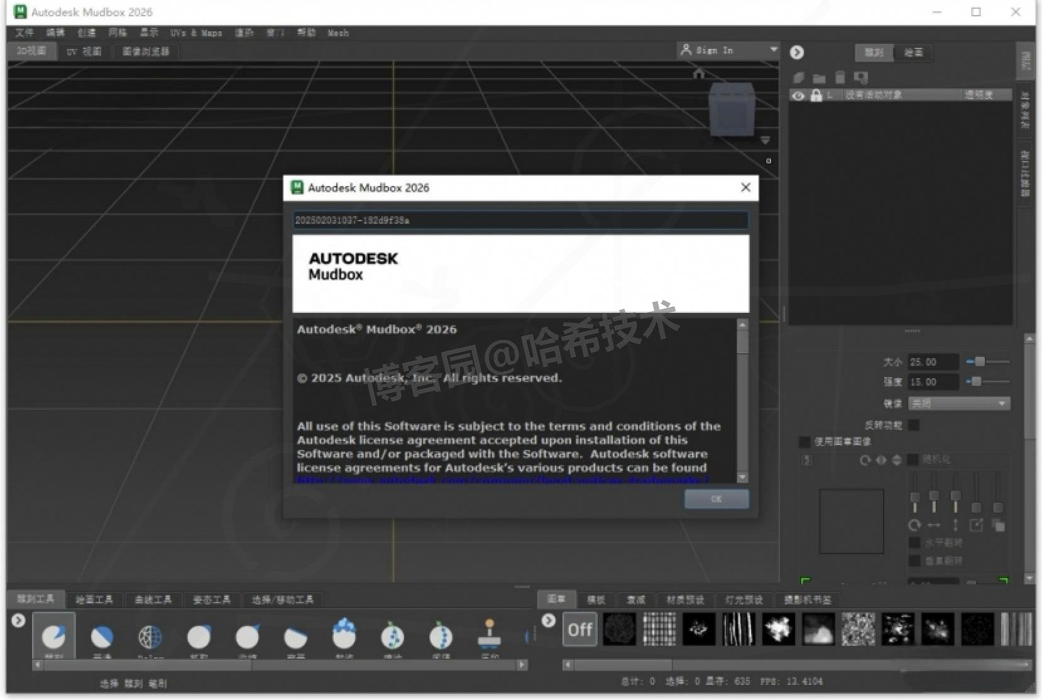
Task: Click the Off stamp button
Action: 579,629
